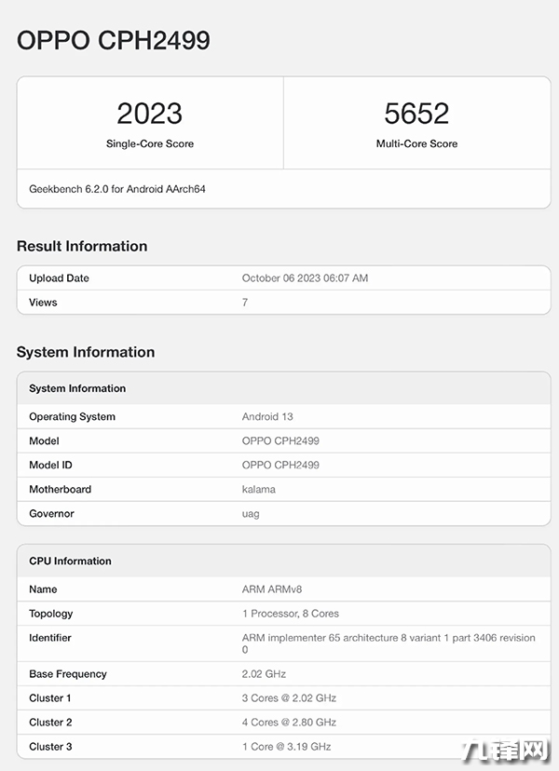Viewport: 559px width, 771px height.
Task: Click the 1 Processor, 8 Cores topology value
Action: pos(290,614)
